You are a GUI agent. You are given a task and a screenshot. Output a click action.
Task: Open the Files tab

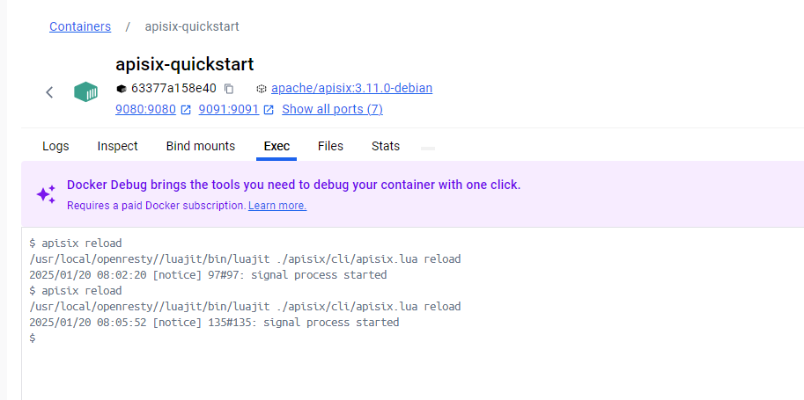pyautogui.click(x=330, y=146)
